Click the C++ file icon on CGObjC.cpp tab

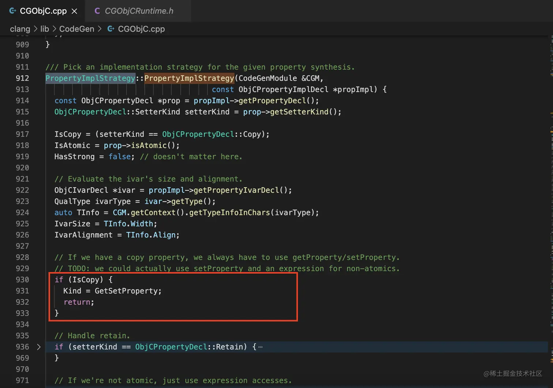click(12, 11)
